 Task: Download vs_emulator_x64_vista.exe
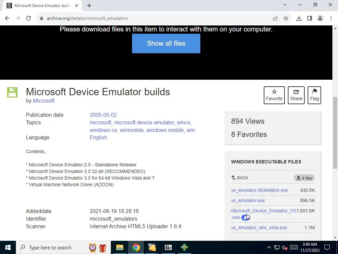(x=259, y=228)
